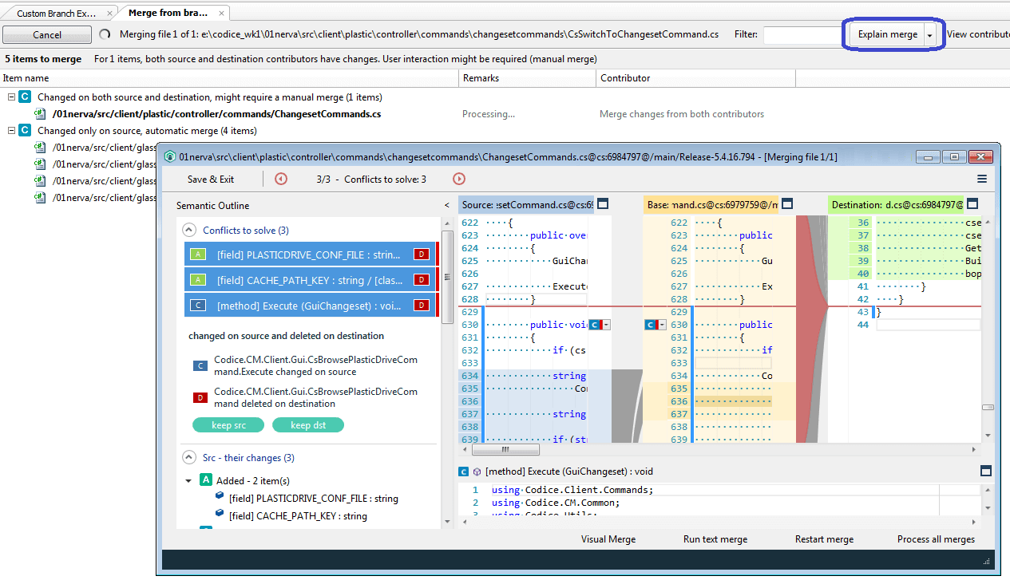Maximize the Destination pane view
Viewport: 1010px width, 580px height.
[972, 203]
